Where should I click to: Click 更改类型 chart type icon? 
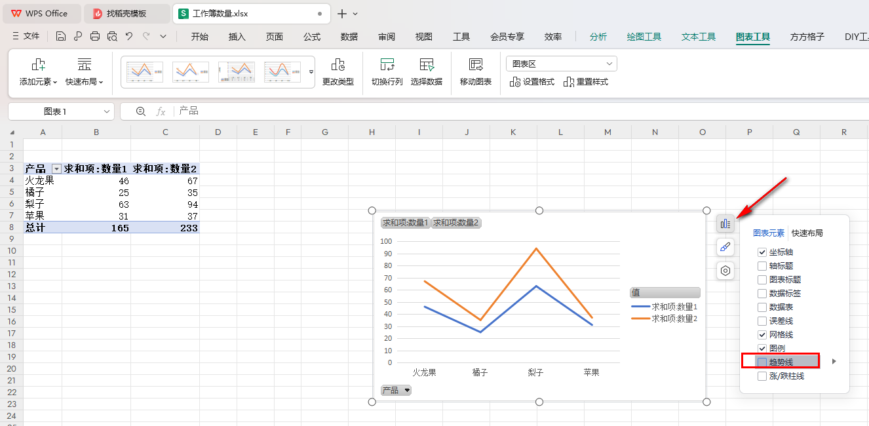[338, 73]
